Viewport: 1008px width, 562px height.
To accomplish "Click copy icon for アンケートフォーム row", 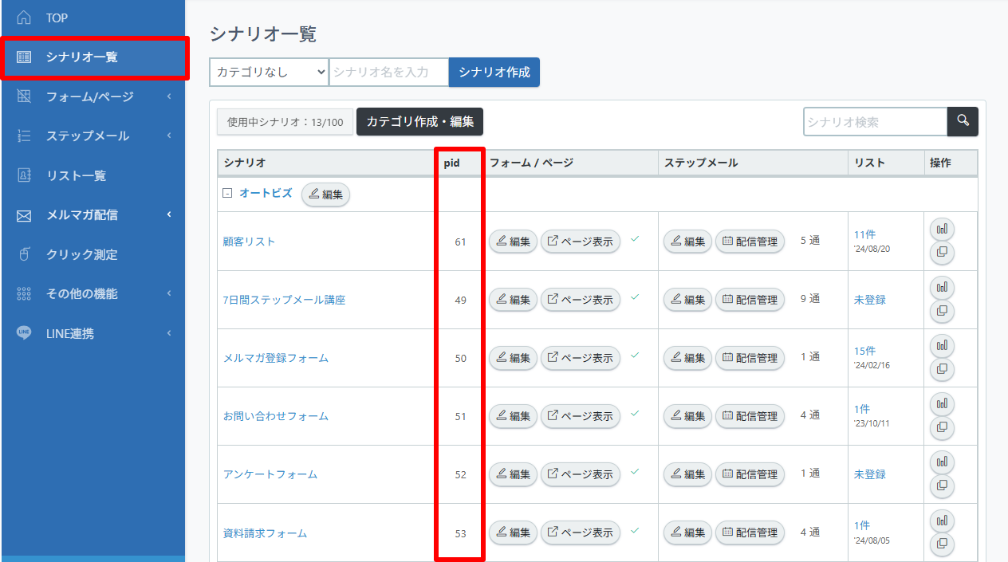I will tap(942, 485).
